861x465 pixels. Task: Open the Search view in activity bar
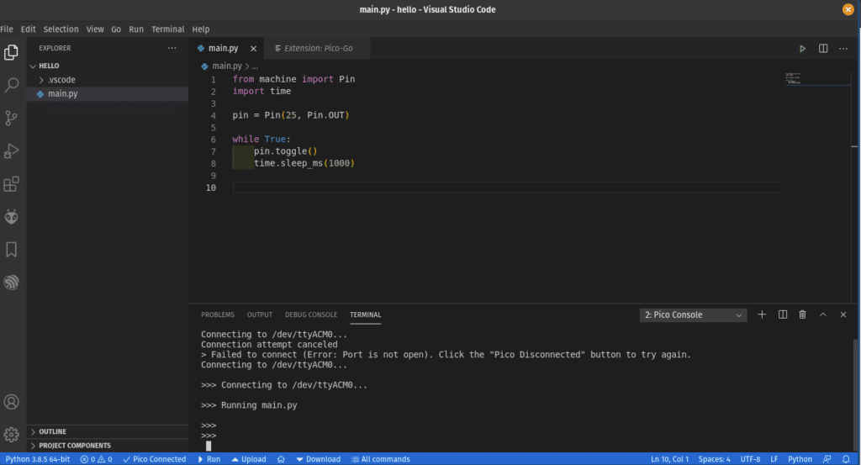click(12, 85)
